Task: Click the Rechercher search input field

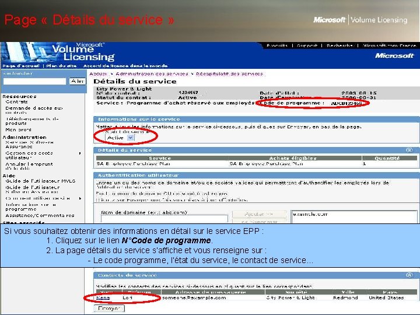Action: (34, 81)
